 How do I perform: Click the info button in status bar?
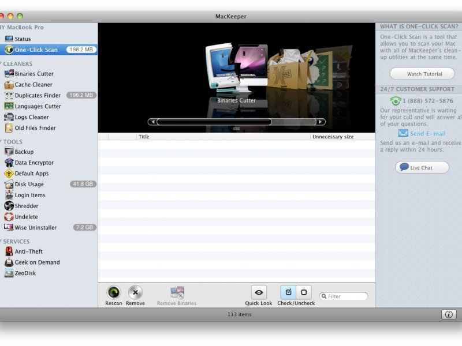point(449,314)
